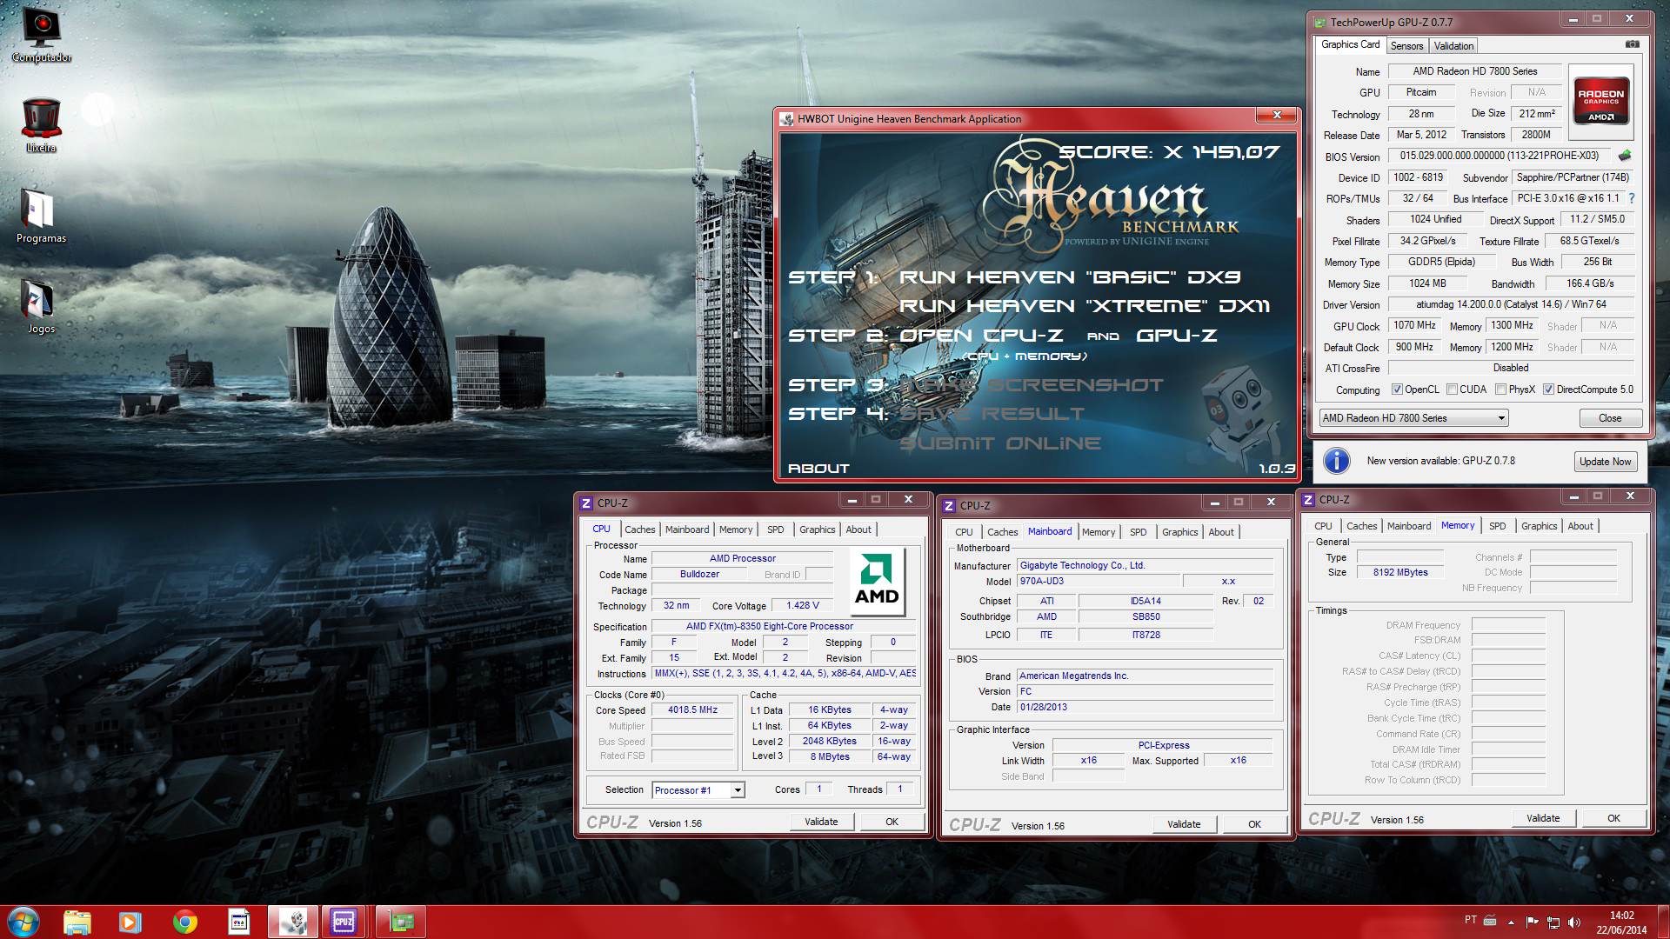The height and width of the screenshot is (939, 1670).
Task: Click Close button in GPU-Z
Action: click(x=1610, y=418)
